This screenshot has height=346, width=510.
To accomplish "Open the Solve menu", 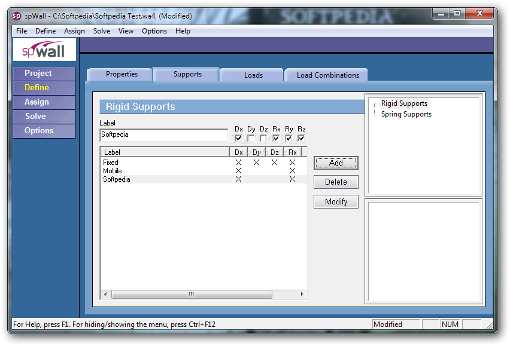I will click(102, 31).
